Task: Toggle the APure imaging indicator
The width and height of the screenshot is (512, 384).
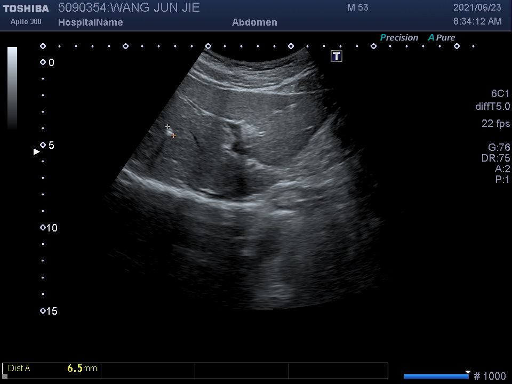Action: click(x=442, y=38)
